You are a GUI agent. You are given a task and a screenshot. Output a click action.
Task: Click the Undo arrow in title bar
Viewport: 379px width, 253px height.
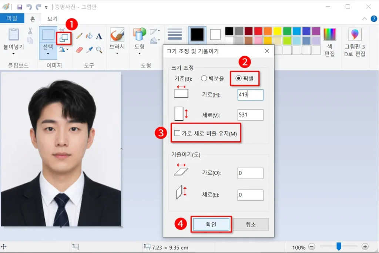(29, 7)
